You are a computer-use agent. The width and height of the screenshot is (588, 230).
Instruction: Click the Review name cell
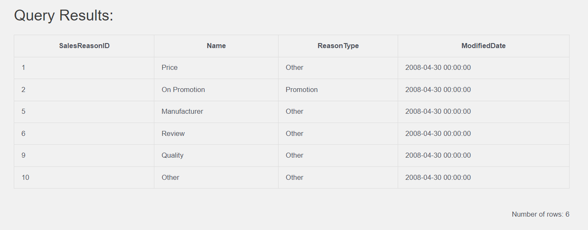tap(216, 134)
